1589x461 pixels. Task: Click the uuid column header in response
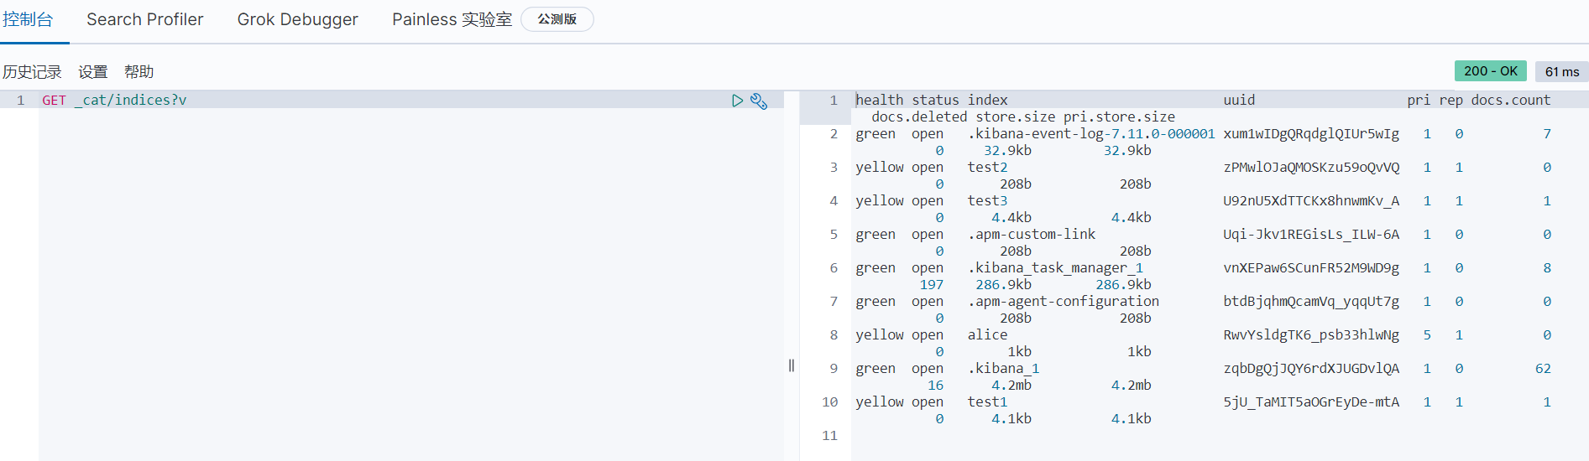[1239, 100]
